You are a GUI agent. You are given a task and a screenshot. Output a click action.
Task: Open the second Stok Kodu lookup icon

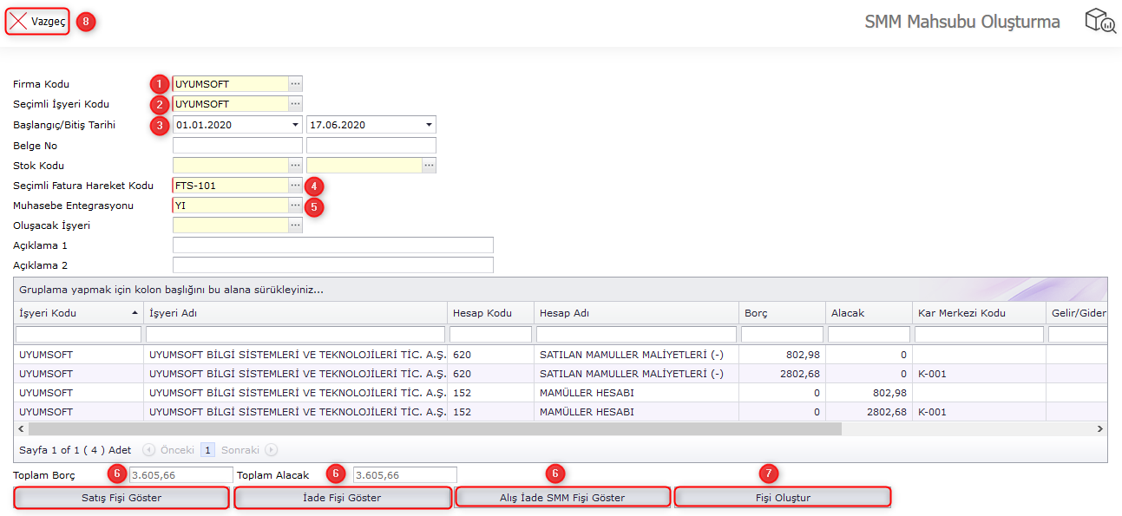[428, 165]
